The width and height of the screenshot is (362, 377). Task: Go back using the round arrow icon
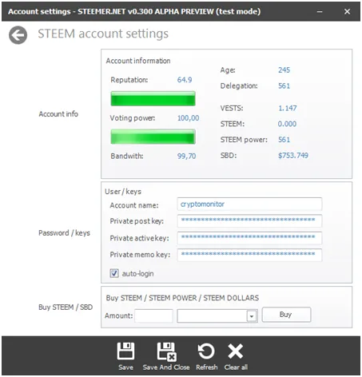pos(18,35)
